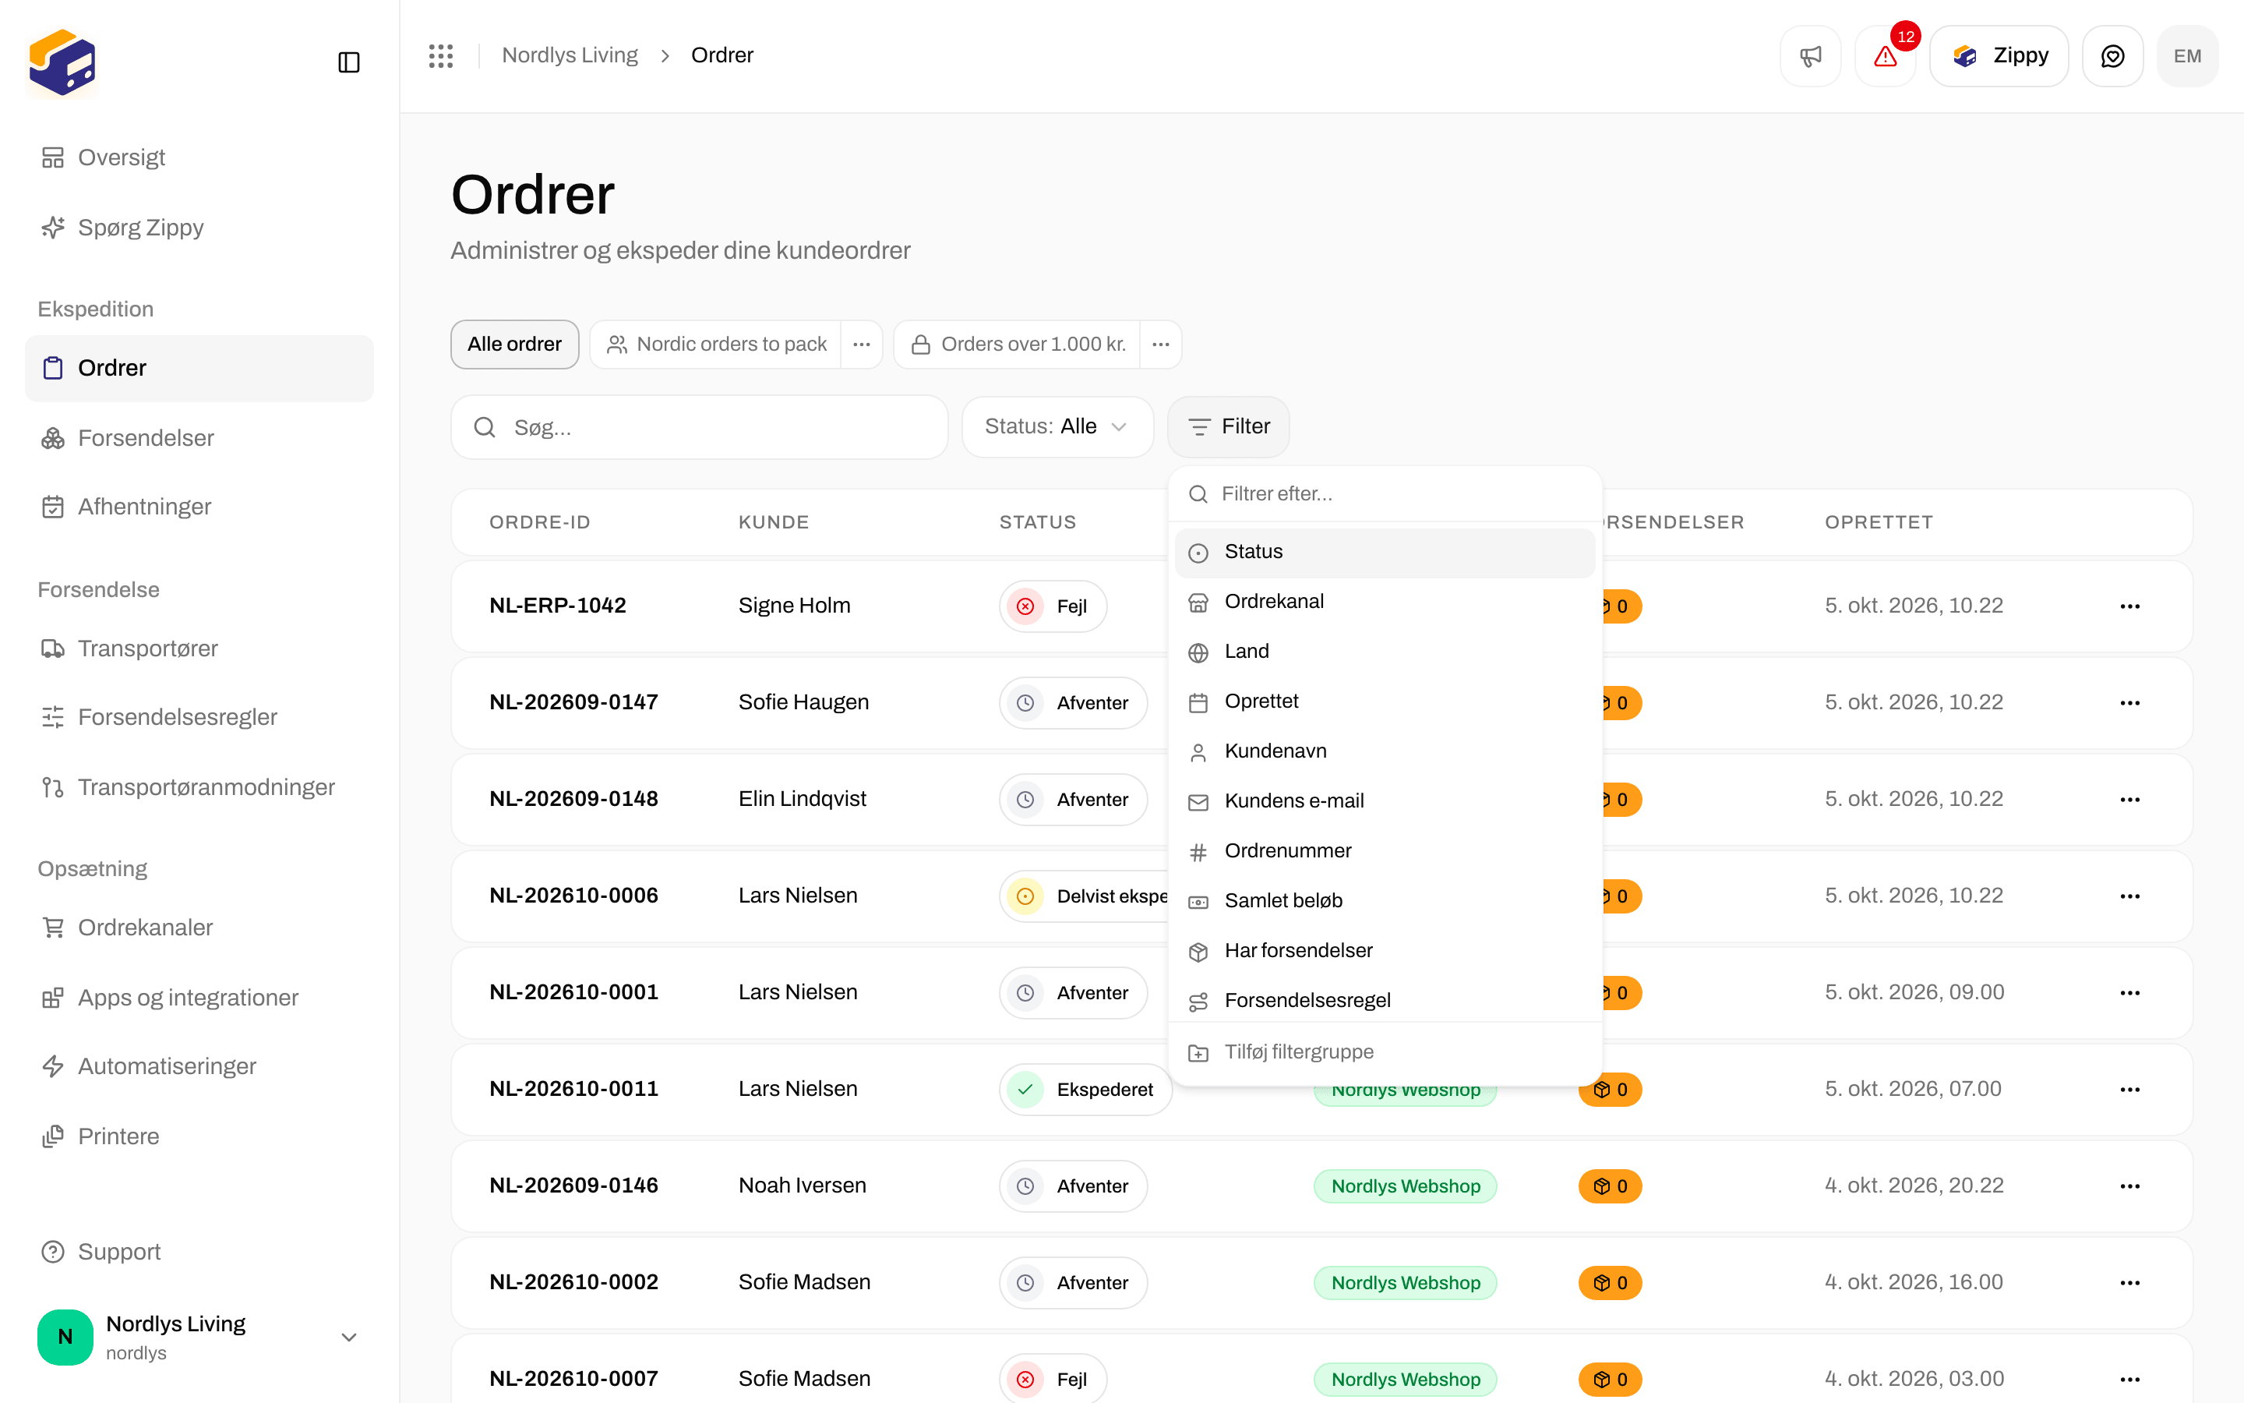Image resolution: width=2244 pixels, height=1403 pixels.
Task: Open alerts with 12 notifications
Action: click(1885, 55)
